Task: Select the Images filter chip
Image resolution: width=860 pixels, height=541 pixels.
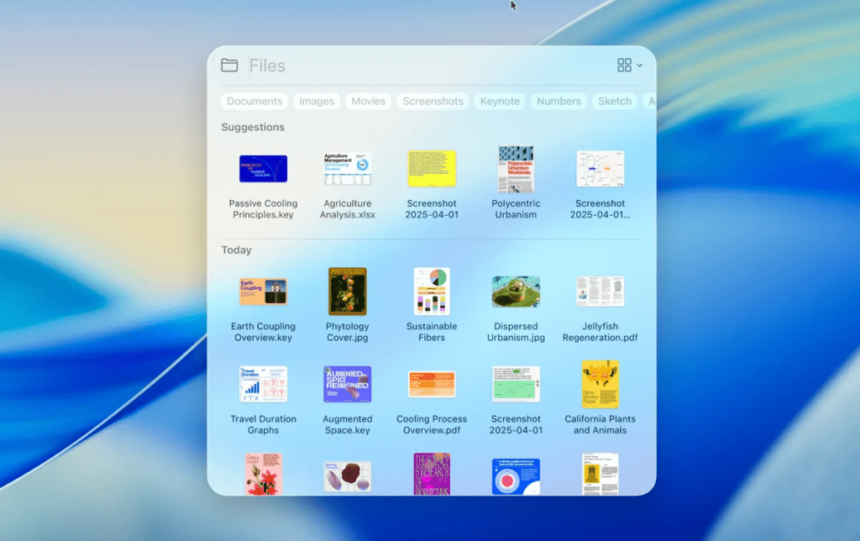Action: pyautogui.click(x=317, y=101)
